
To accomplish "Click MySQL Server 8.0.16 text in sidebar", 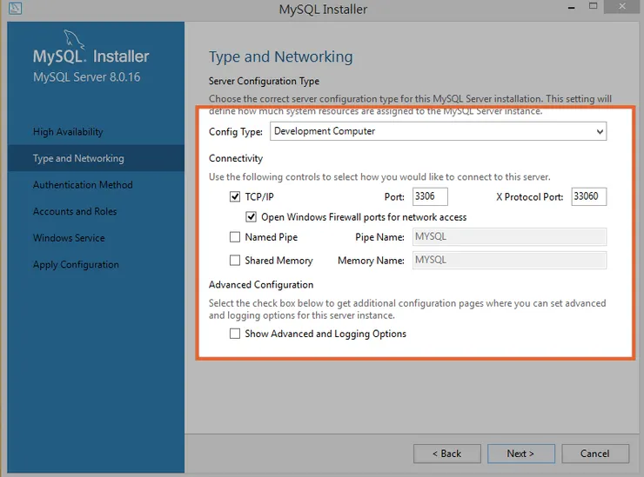I will pyautogui.click(x=87, y=77).
